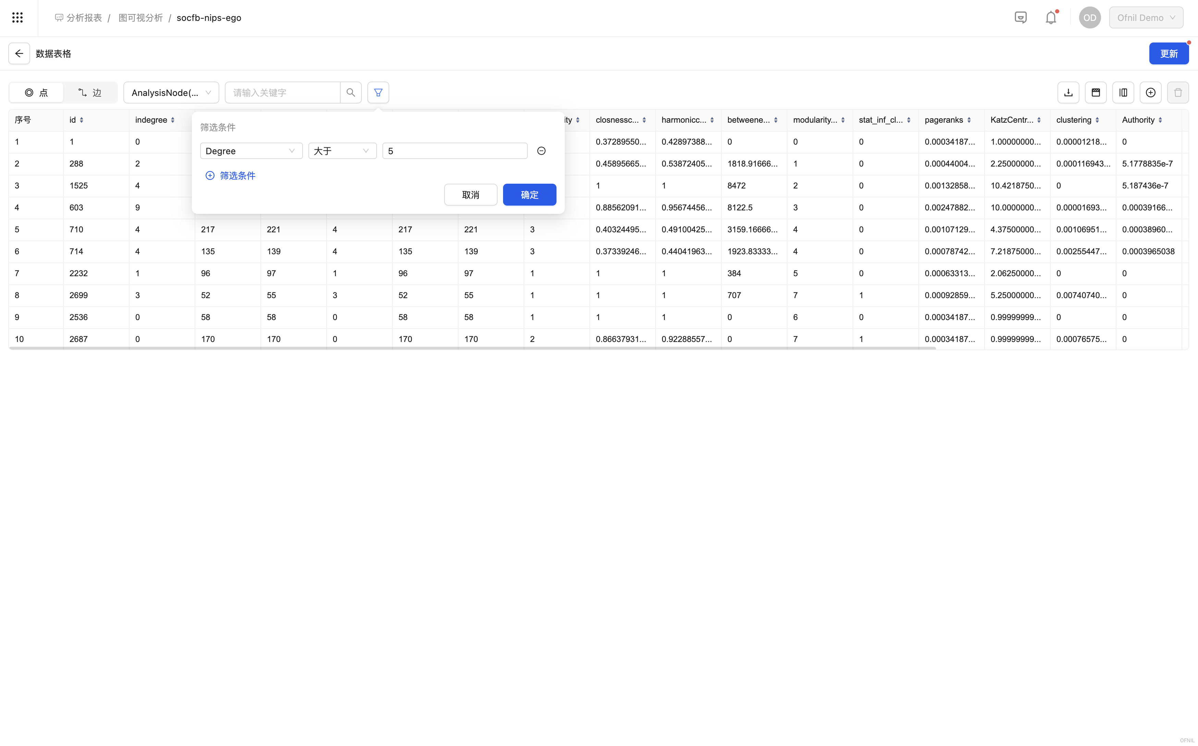Screen dimensions: 1198x746
Task: Sort by clustering column
Action: [1097, 120]
